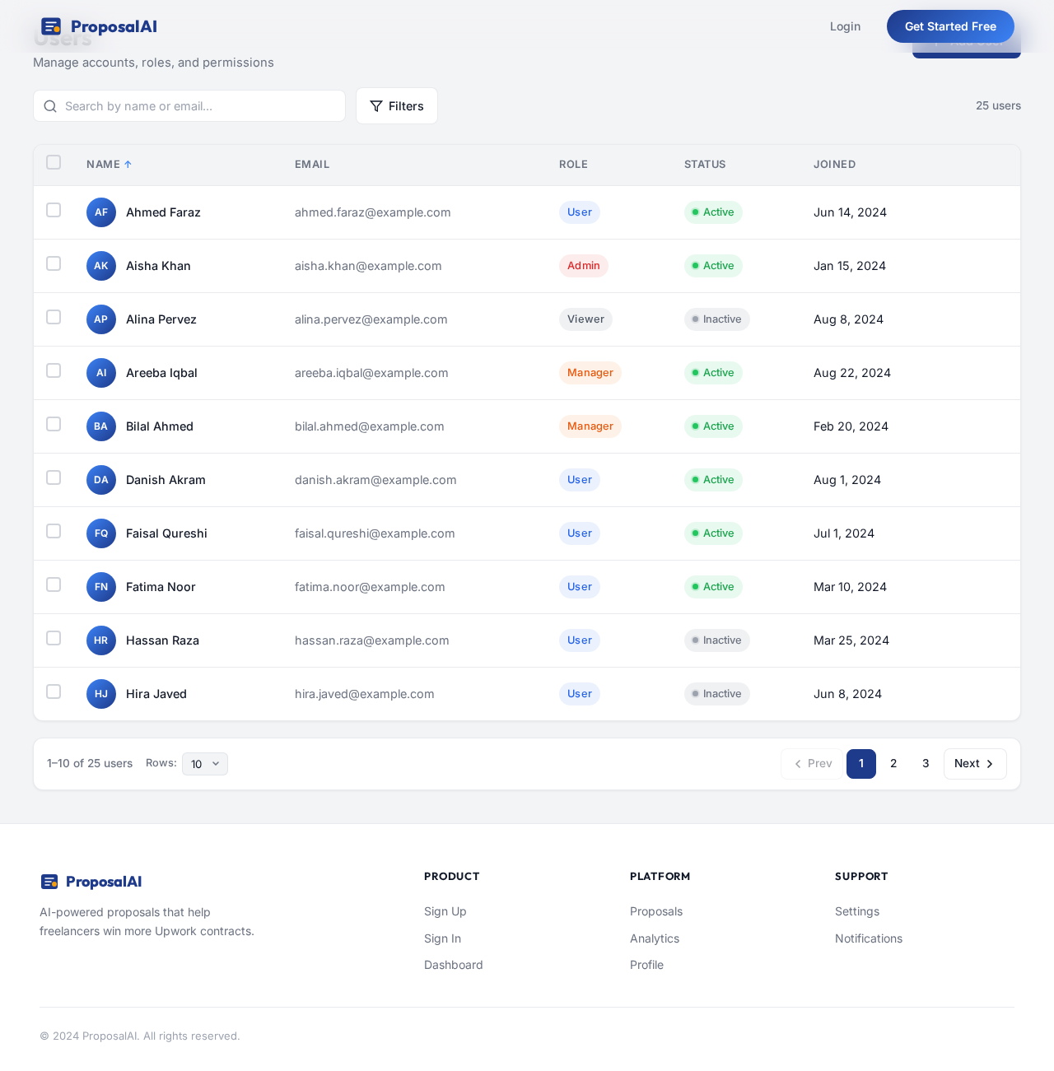Tick the Hira Javed row checkbox
The width and height of the screenshot is (1054, 1071).
pyautogui.click(x=54, y=691)
